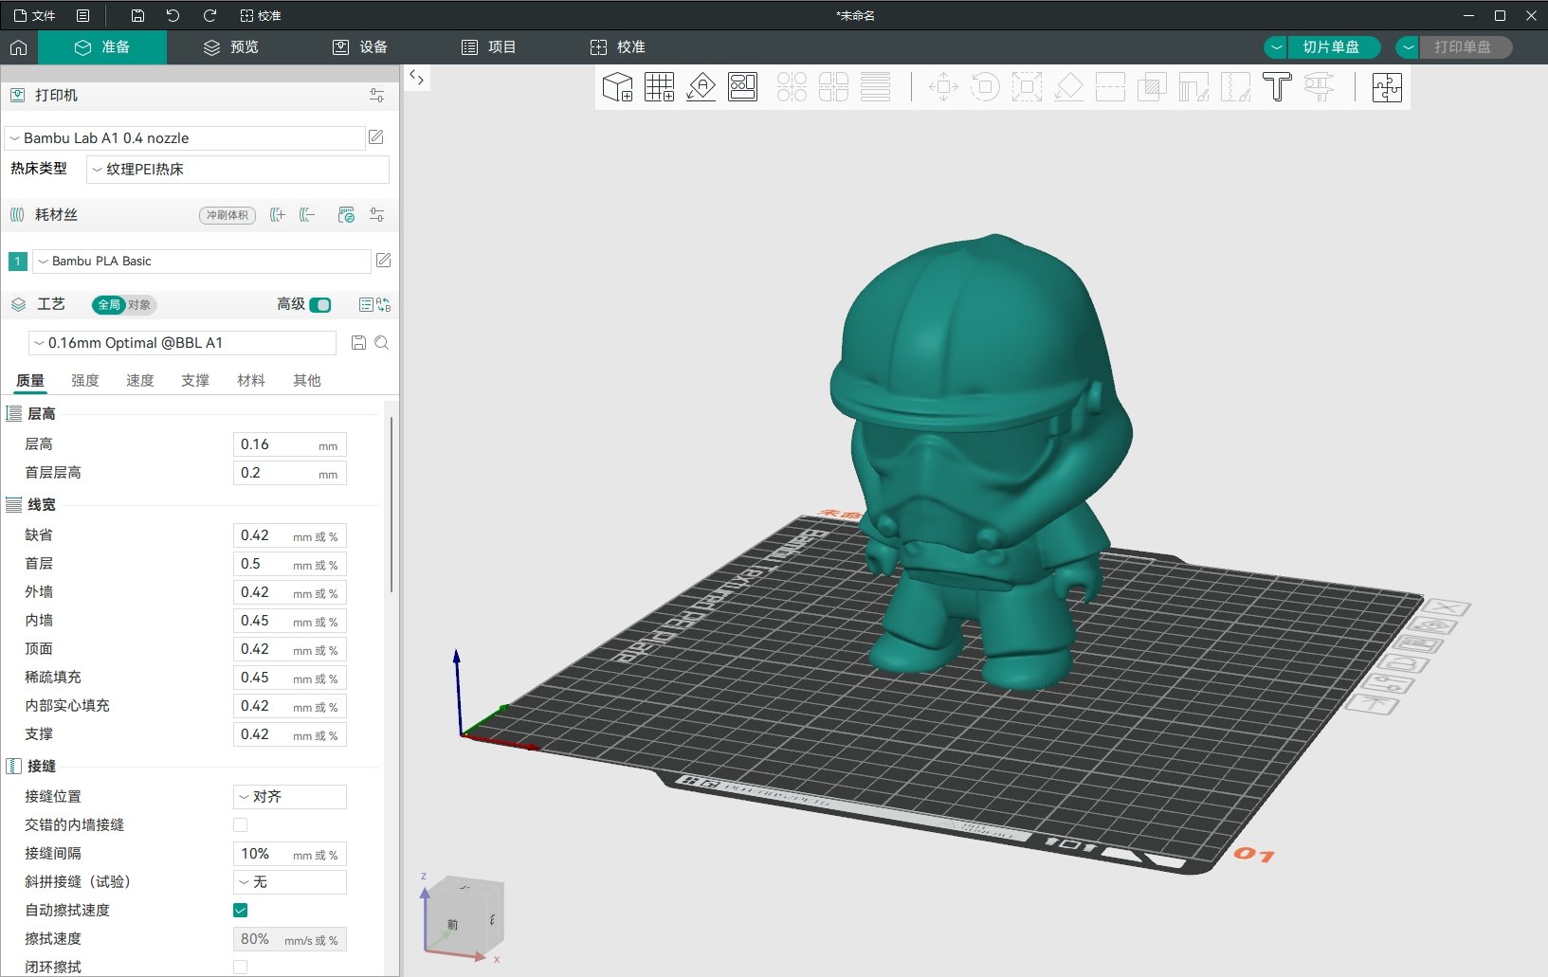Go to Home page icon
The image size is (1548, 977).
18,47
